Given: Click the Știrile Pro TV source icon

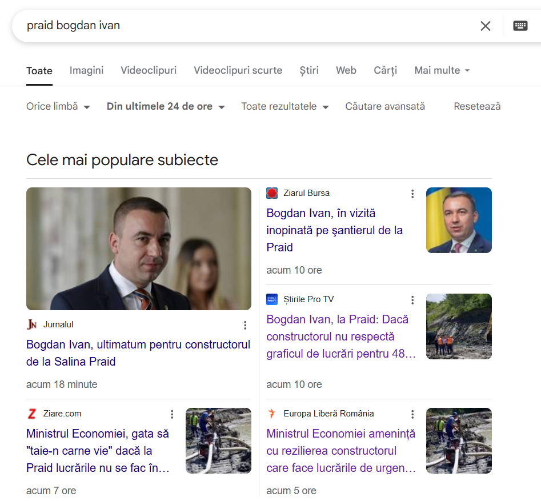Looking at the screenshot, I should [x=271, y=299].
